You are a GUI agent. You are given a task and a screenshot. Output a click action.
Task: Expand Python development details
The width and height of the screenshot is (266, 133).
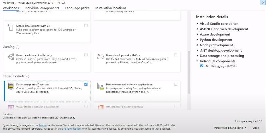click(x=198, y=40)
